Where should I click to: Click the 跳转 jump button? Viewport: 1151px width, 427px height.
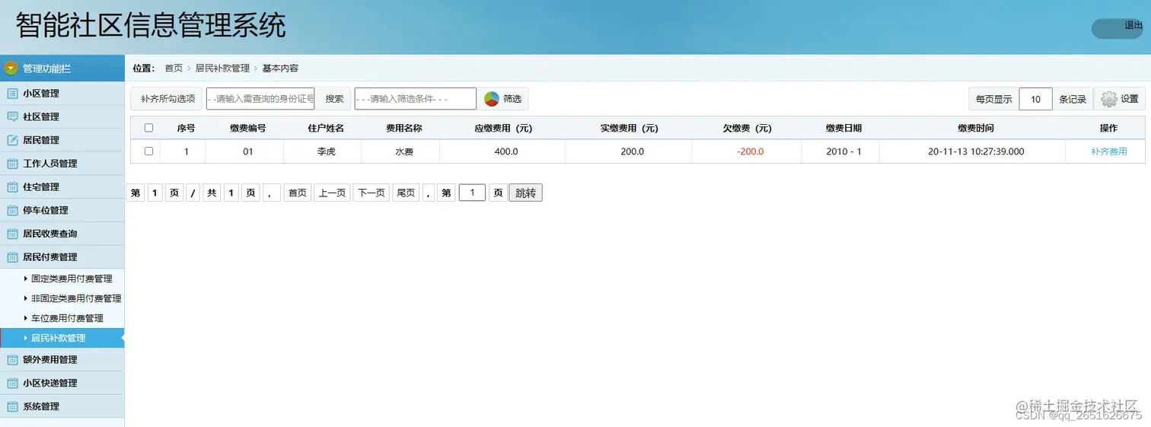click(525, 193)
